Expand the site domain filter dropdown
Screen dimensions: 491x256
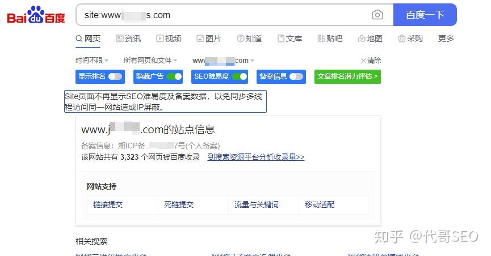point(223,61)
